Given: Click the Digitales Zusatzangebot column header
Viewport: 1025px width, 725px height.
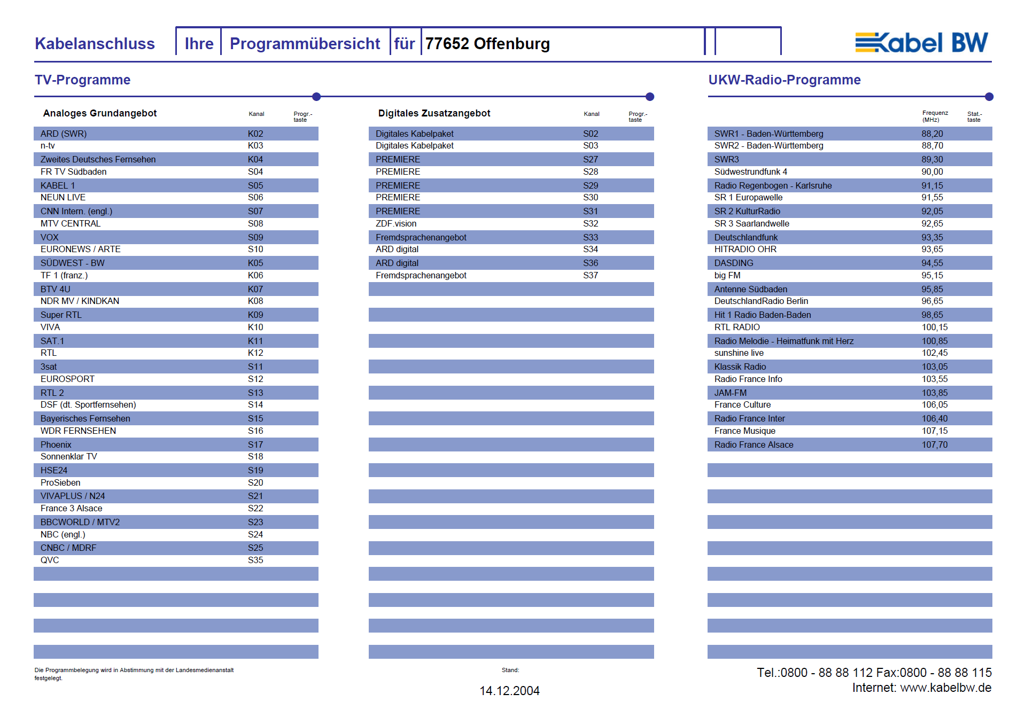Looking at the screenshot, I should click(434, 113).
